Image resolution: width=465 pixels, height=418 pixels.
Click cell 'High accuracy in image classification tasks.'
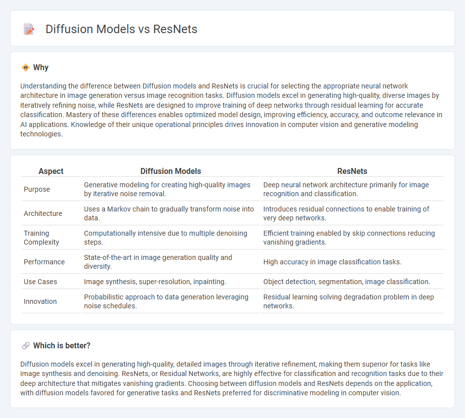click(x=352, y=262)
